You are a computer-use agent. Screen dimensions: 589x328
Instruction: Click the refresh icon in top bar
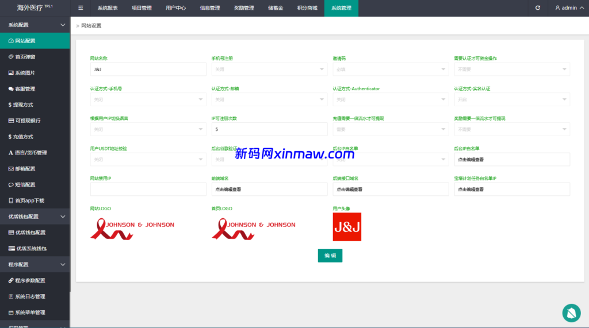(x=538, y=8)
